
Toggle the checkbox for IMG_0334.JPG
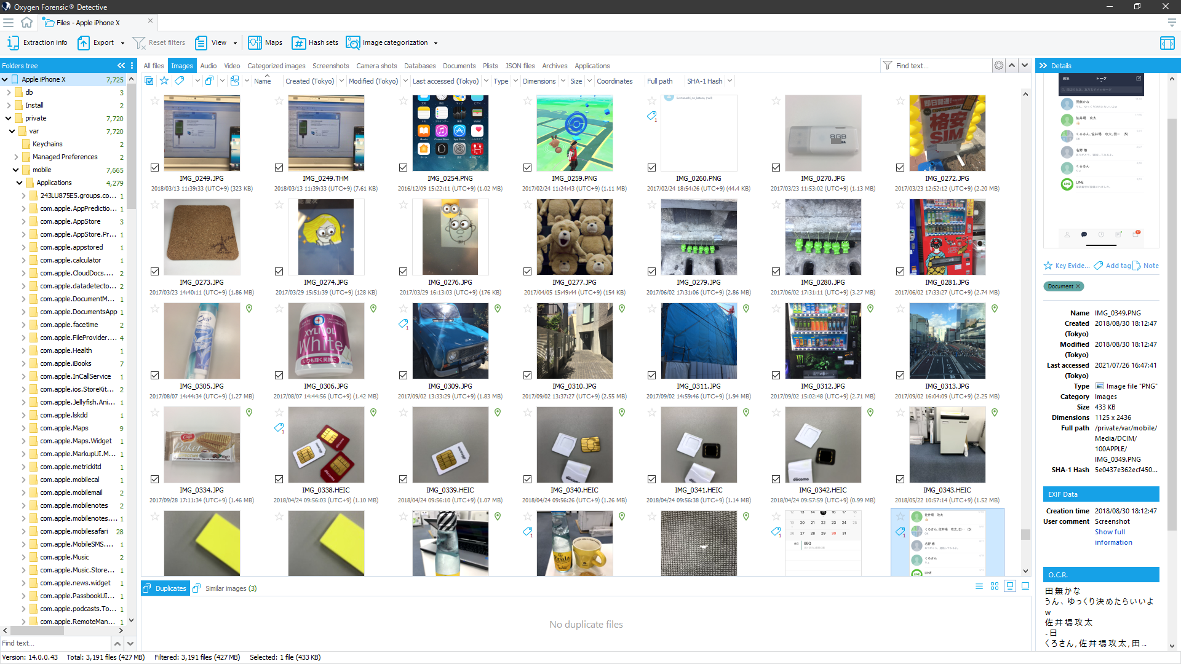(x=154, y=480)
